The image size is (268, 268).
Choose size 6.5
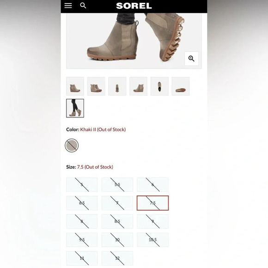[x=82, y=203]
